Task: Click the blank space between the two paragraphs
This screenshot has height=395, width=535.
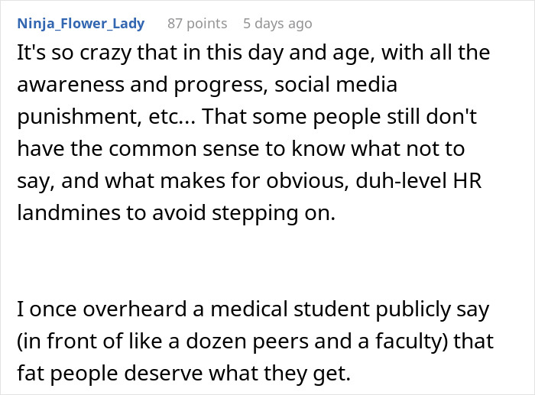Action: [x=267, y=261]
